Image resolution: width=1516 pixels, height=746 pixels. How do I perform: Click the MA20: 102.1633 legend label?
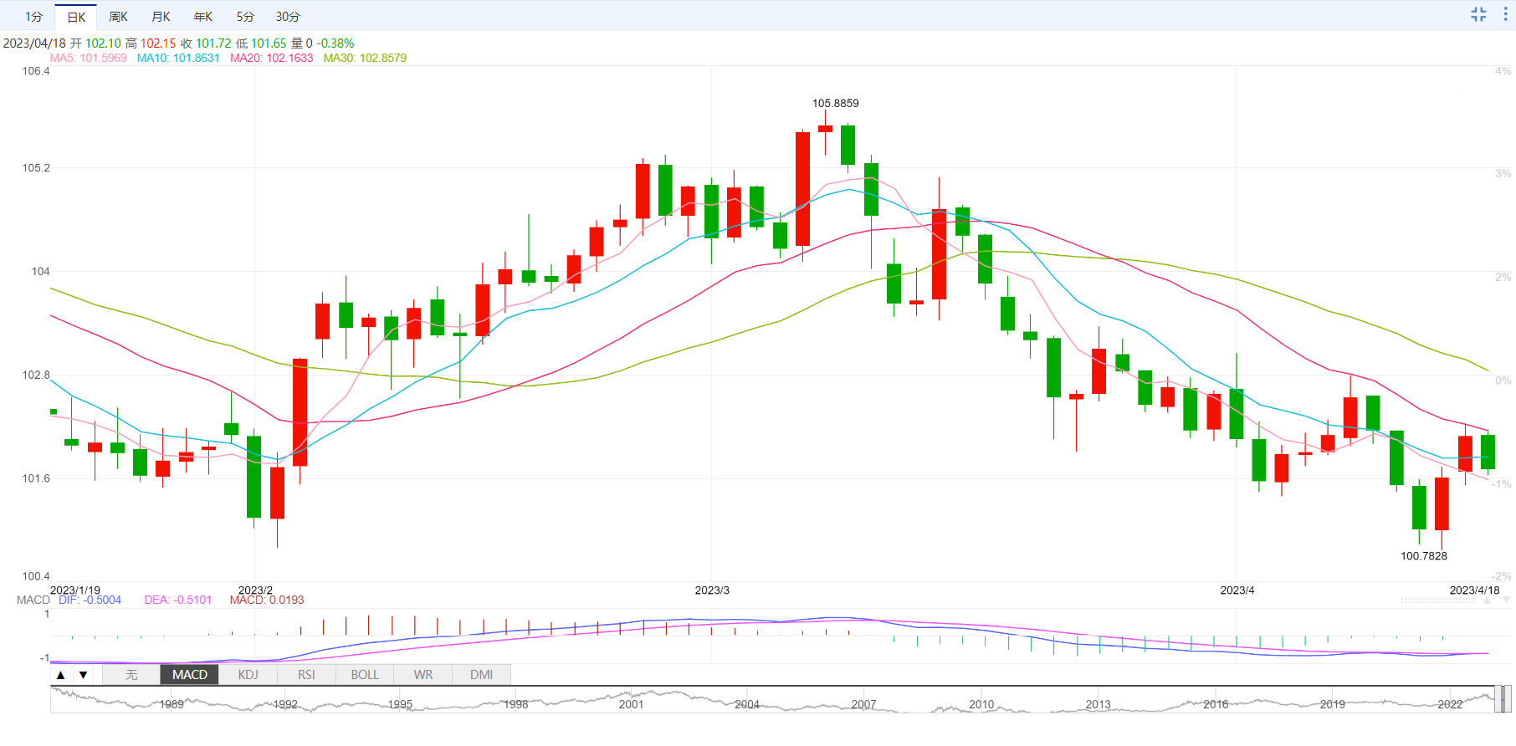(272, 58)
